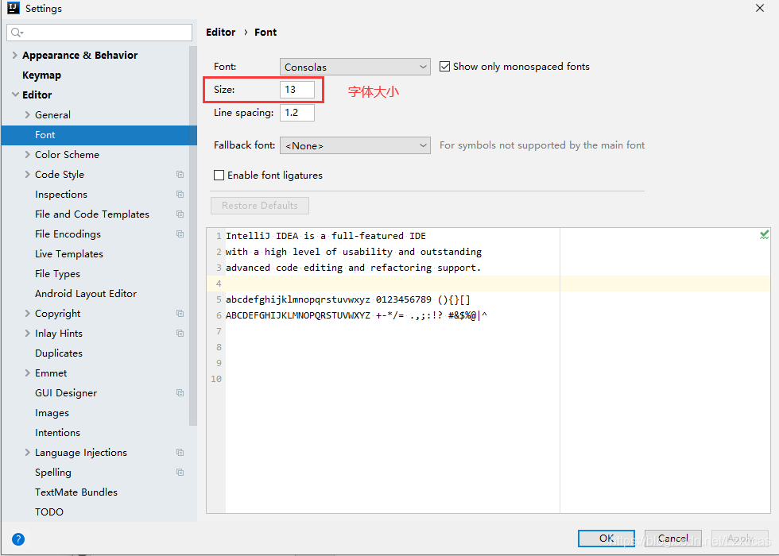Click project-level icon beside Language Injections
The width and height of the screenshot is (779, 556).
[x=180, y=452]
